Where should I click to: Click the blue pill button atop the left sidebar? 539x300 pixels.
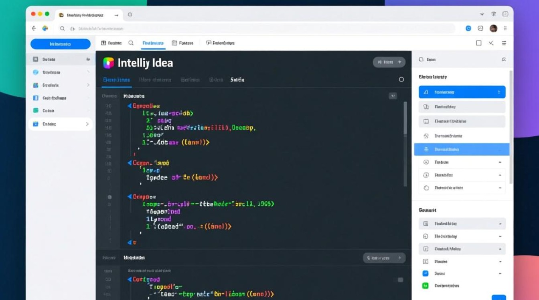click(x=60, y=44)
